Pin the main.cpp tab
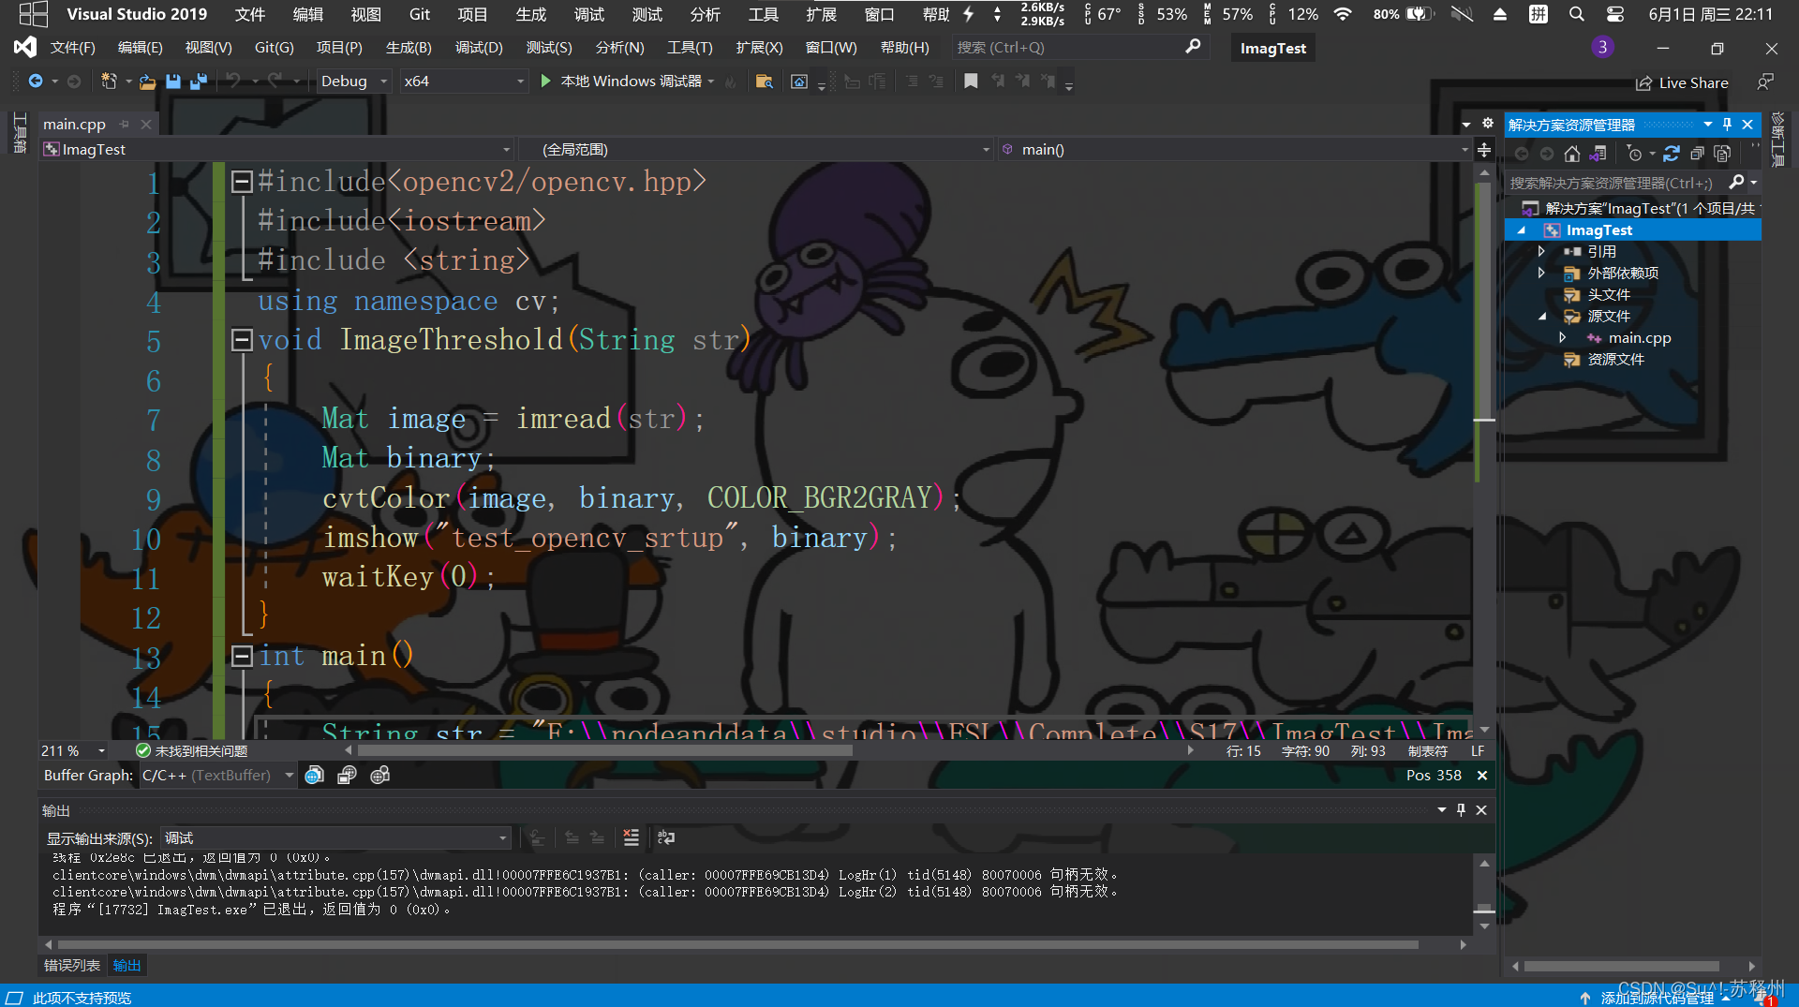This screenshot has height=1007, width=1799. pyautogui.click(x=124, y=124)
